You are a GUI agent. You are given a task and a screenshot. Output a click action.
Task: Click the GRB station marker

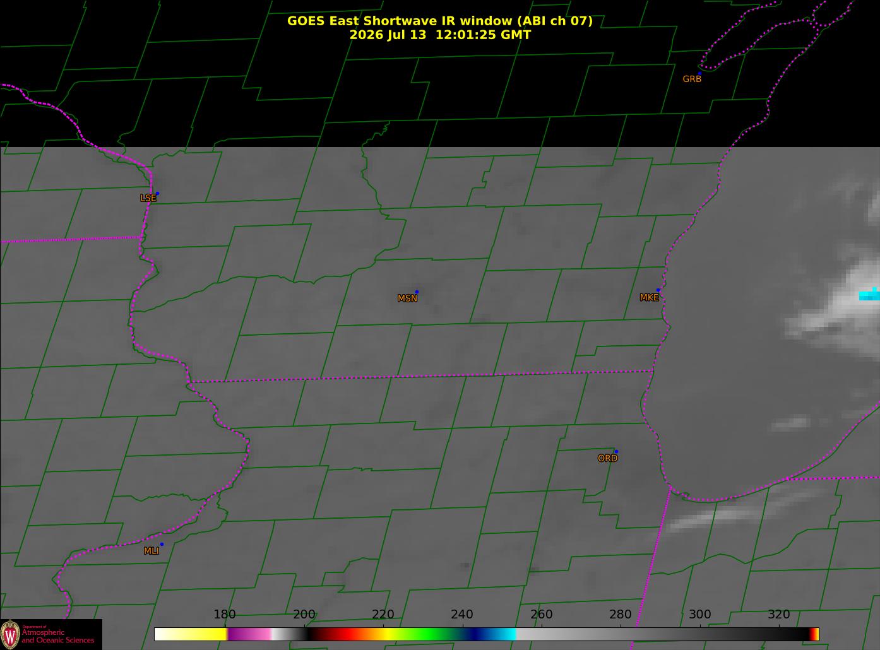(x=699, y=73)
